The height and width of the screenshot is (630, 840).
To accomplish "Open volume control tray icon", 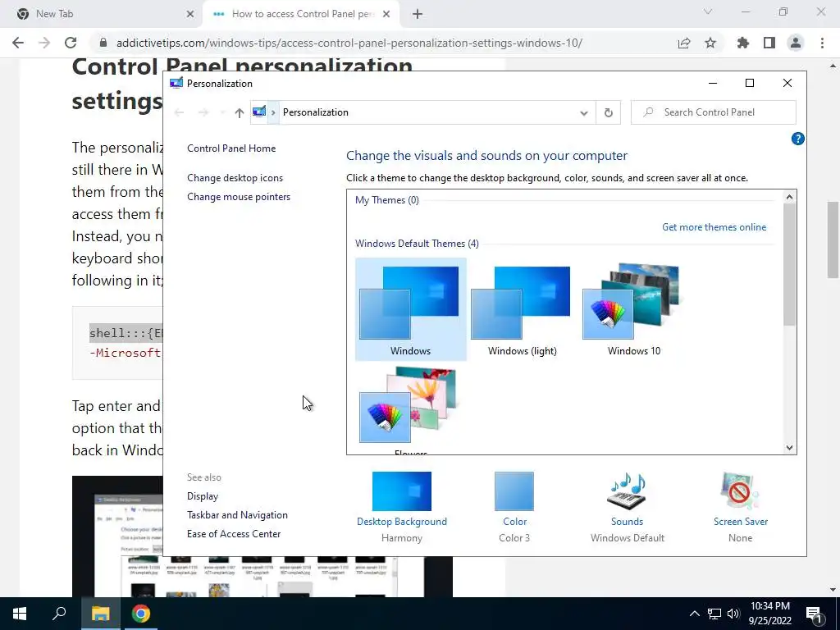I will [733, 614].
